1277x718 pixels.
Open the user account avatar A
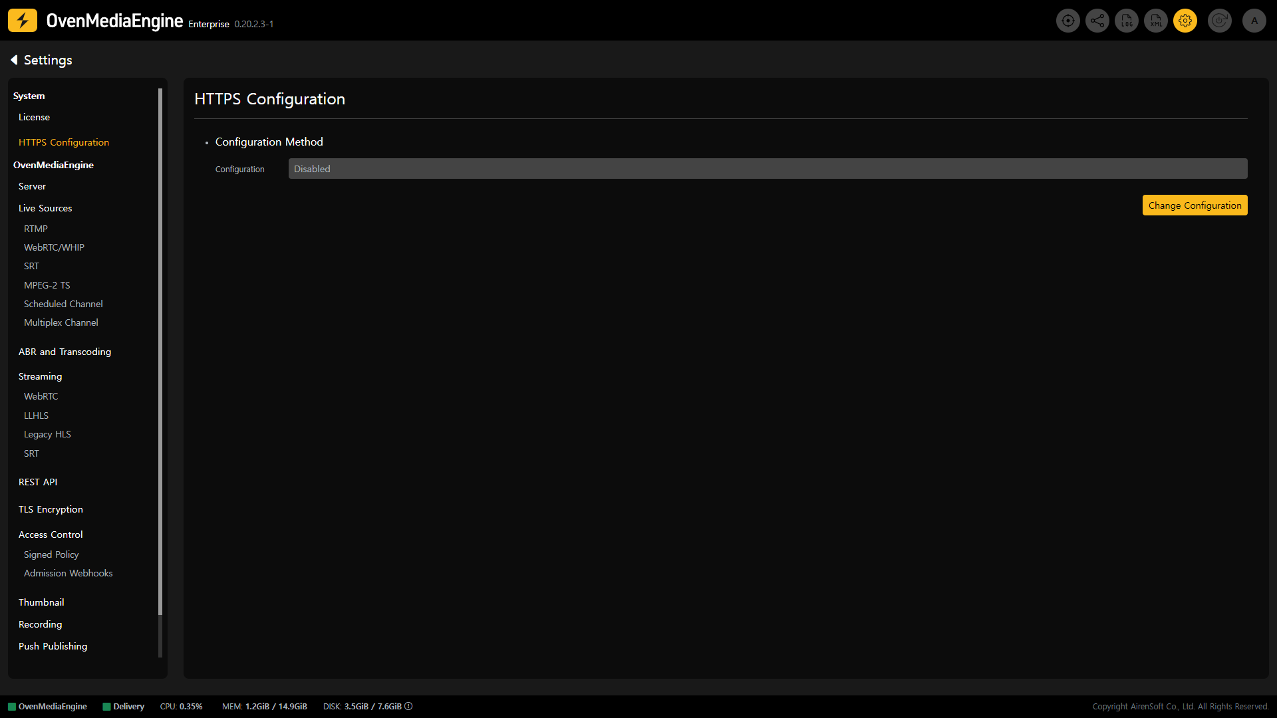click(x=1254, y=21)
